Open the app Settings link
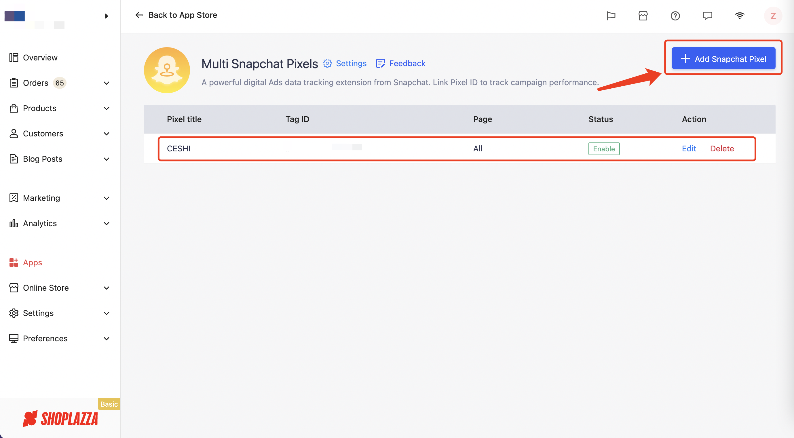794x438 pixels. point(351,63)
